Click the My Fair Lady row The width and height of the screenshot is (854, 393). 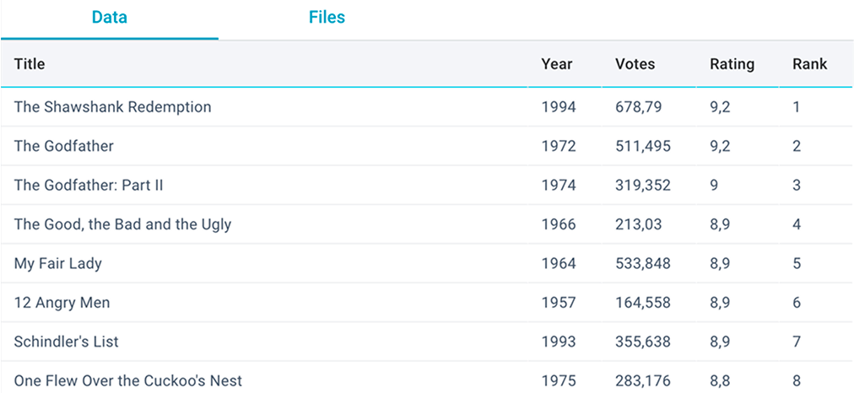click(58, 263)
